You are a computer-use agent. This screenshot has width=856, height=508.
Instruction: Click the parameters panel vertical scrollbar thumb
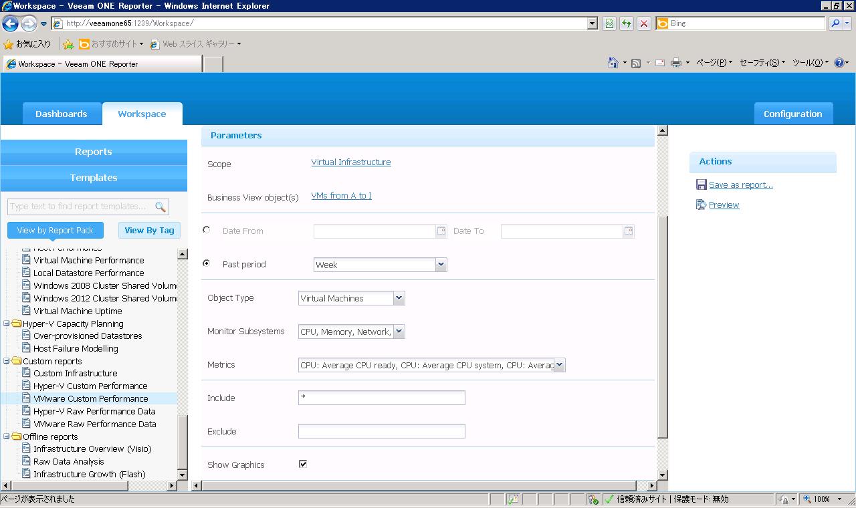(x=663, y=328)
